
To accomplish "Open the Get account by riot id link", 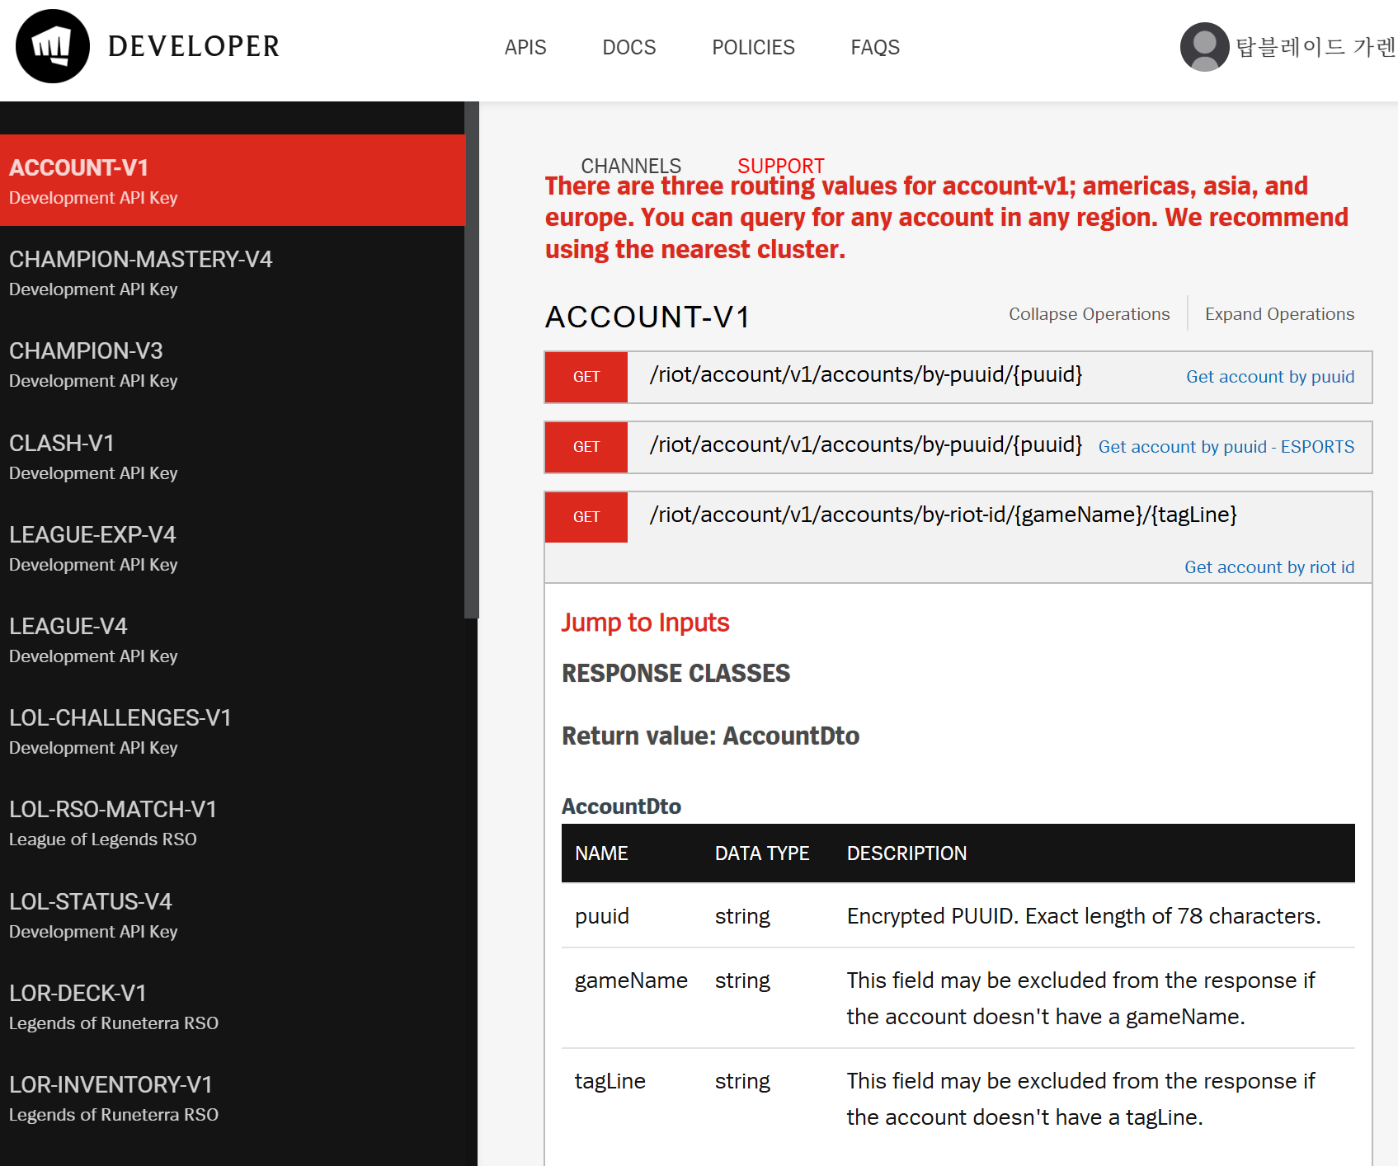I will point(1269,567).
